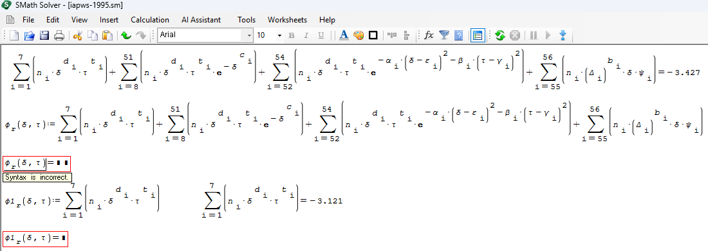Open the Insert menu
The image size is (708, 251).
click(109, 20)
